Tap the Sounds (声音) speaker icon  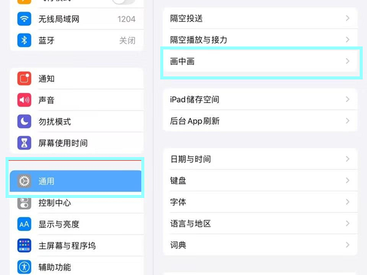[24, 100]
